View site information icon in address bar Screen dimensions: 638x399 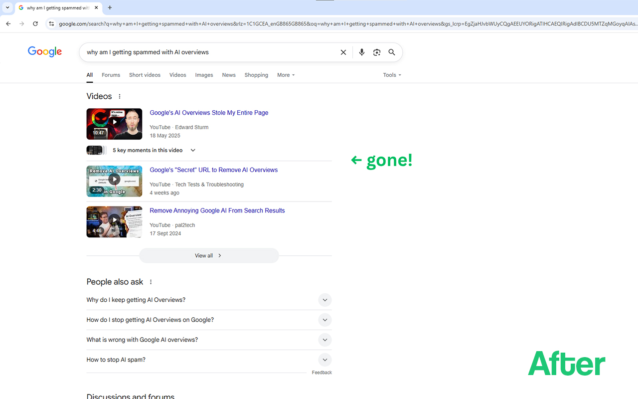pos(51,23)
